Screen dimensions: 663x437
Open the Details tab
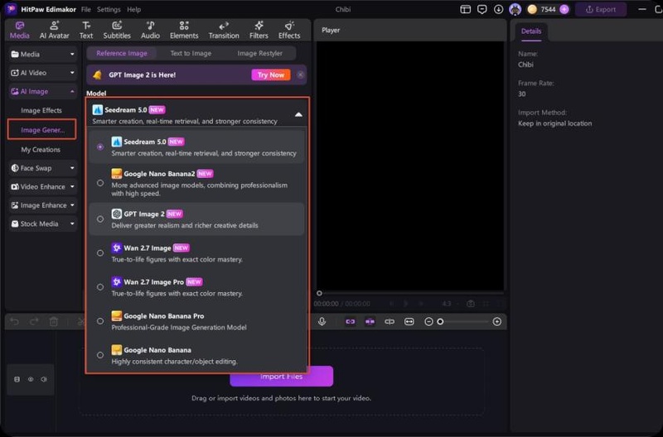coord(531,31)
